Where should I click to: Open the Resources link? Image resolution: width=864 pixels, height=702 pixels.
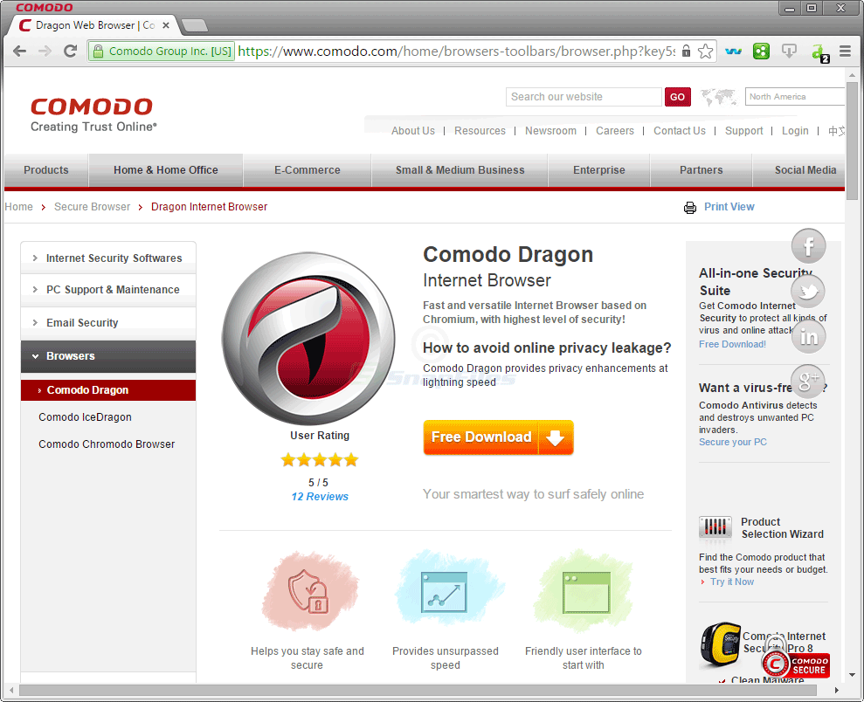click(x=480, y=131)
